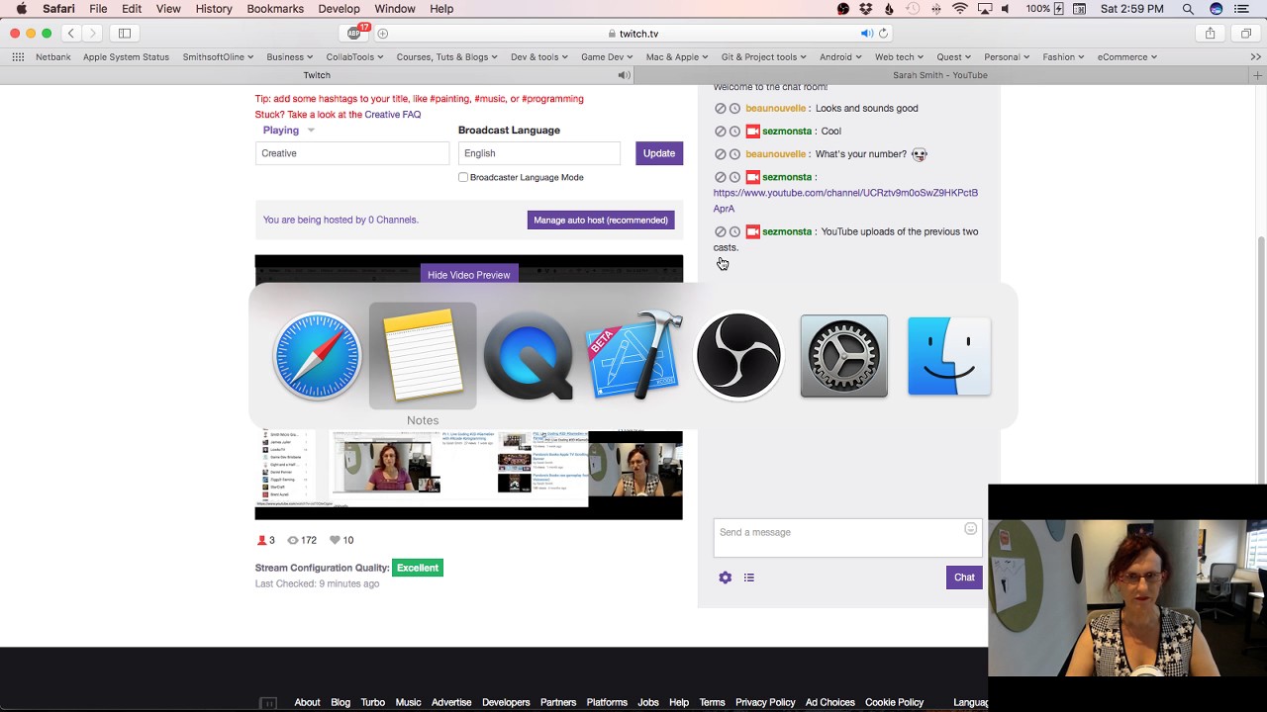Viewport: 1267px width, 712px height.
Task: Switch to OBS in the app switcher
Action: [x=738, y=356]
